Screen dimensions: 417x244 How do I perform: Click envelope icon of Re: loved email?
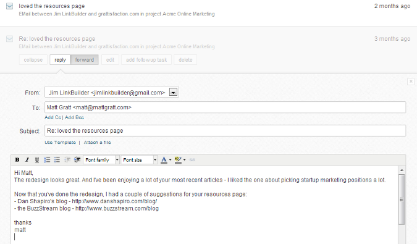[x=9, y=39]
